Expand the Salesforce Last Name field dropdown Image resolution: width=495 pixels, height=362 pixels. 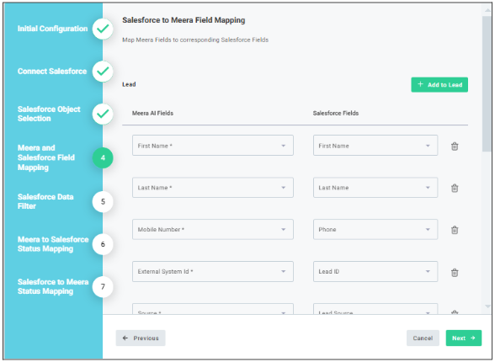[375, 188]
